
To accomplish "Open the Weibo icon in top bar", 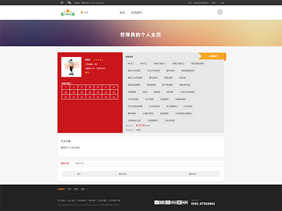I will pos(62,2).
